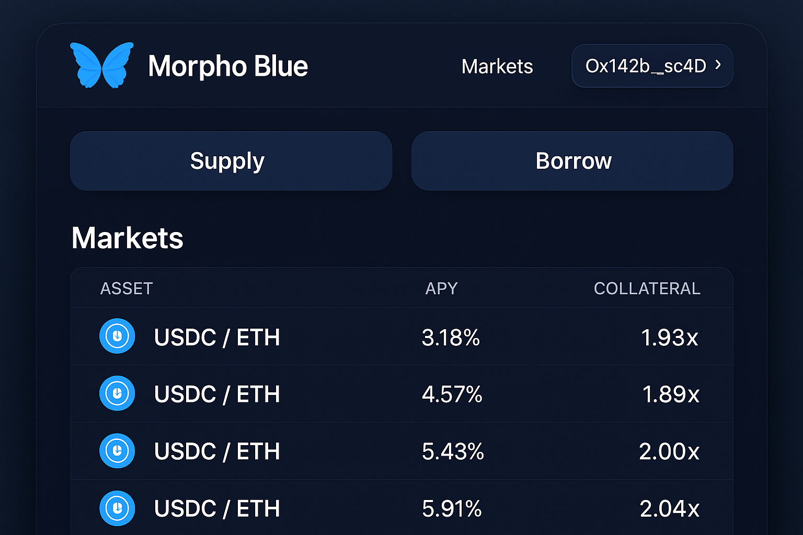The image size is (803, 535).
Task: Click the USDC icon in the bottom market row
Action: 117,508
